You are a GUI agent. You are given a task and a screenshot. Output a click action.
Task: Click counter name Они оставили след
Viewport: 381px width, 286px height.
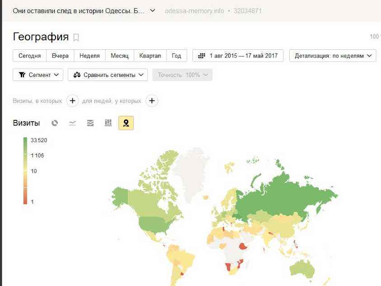[x=78, y=11]
